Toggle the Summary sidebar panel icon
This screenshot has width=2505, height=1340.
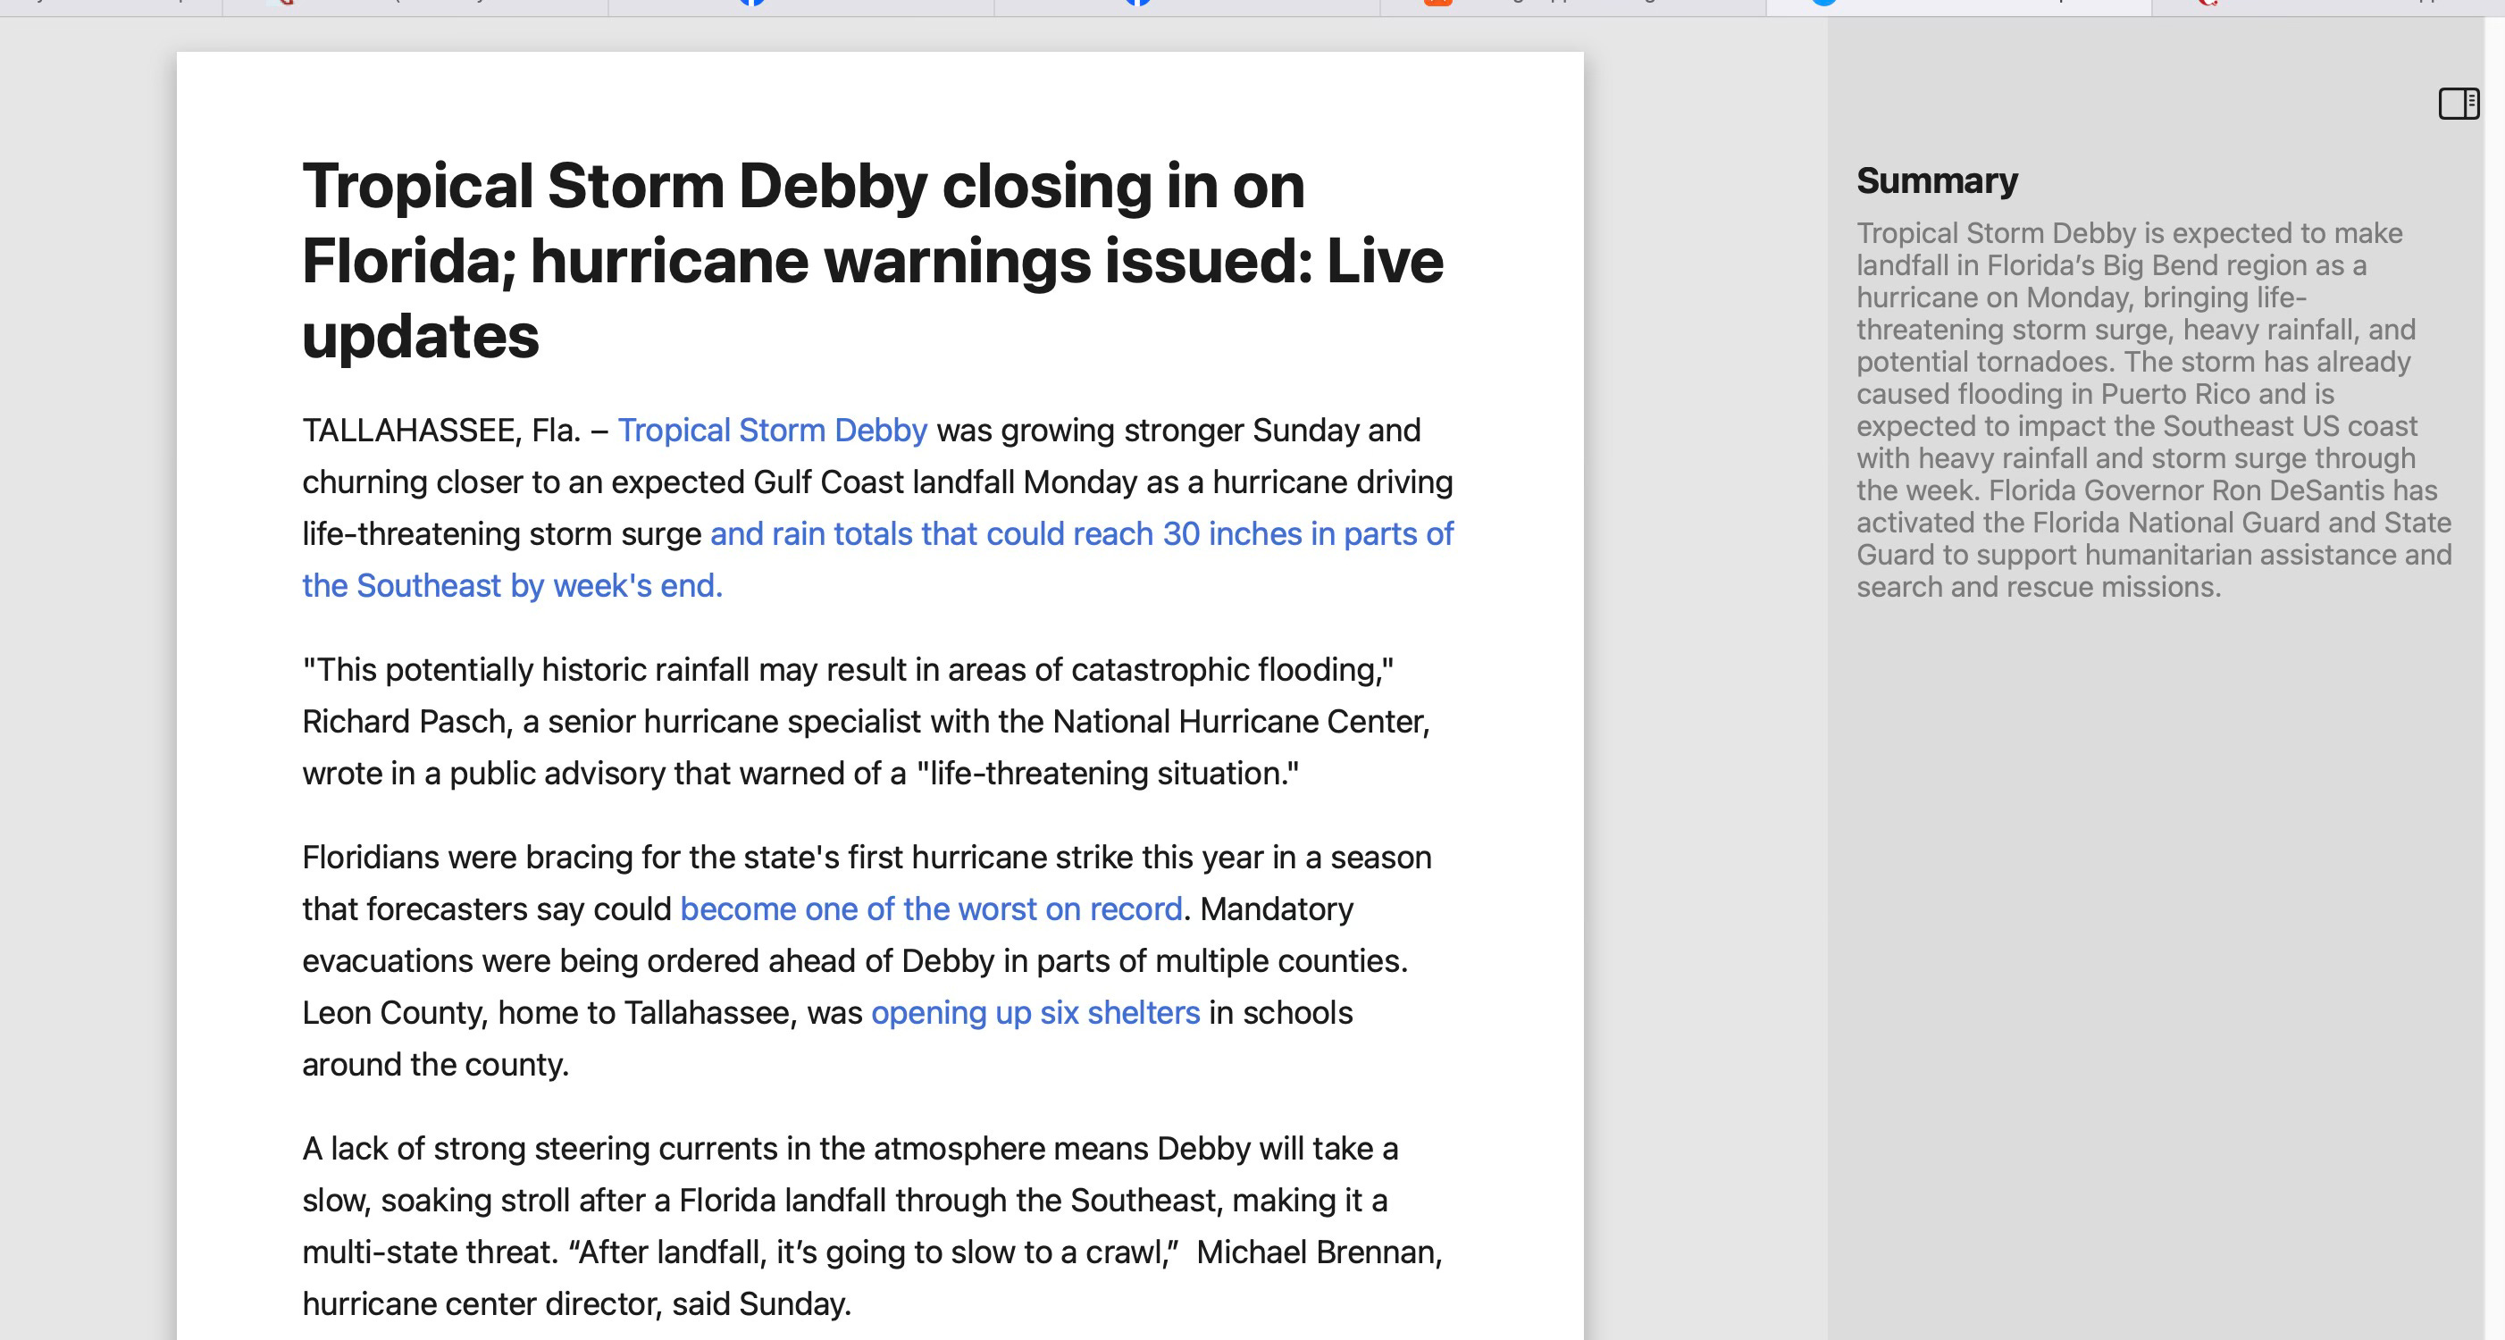tap(2459, 103)
